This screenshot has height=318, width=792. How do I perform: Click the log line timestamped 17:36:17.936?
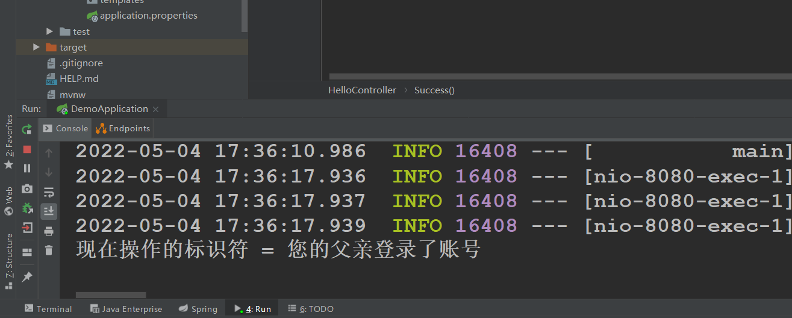pos(434,176)
